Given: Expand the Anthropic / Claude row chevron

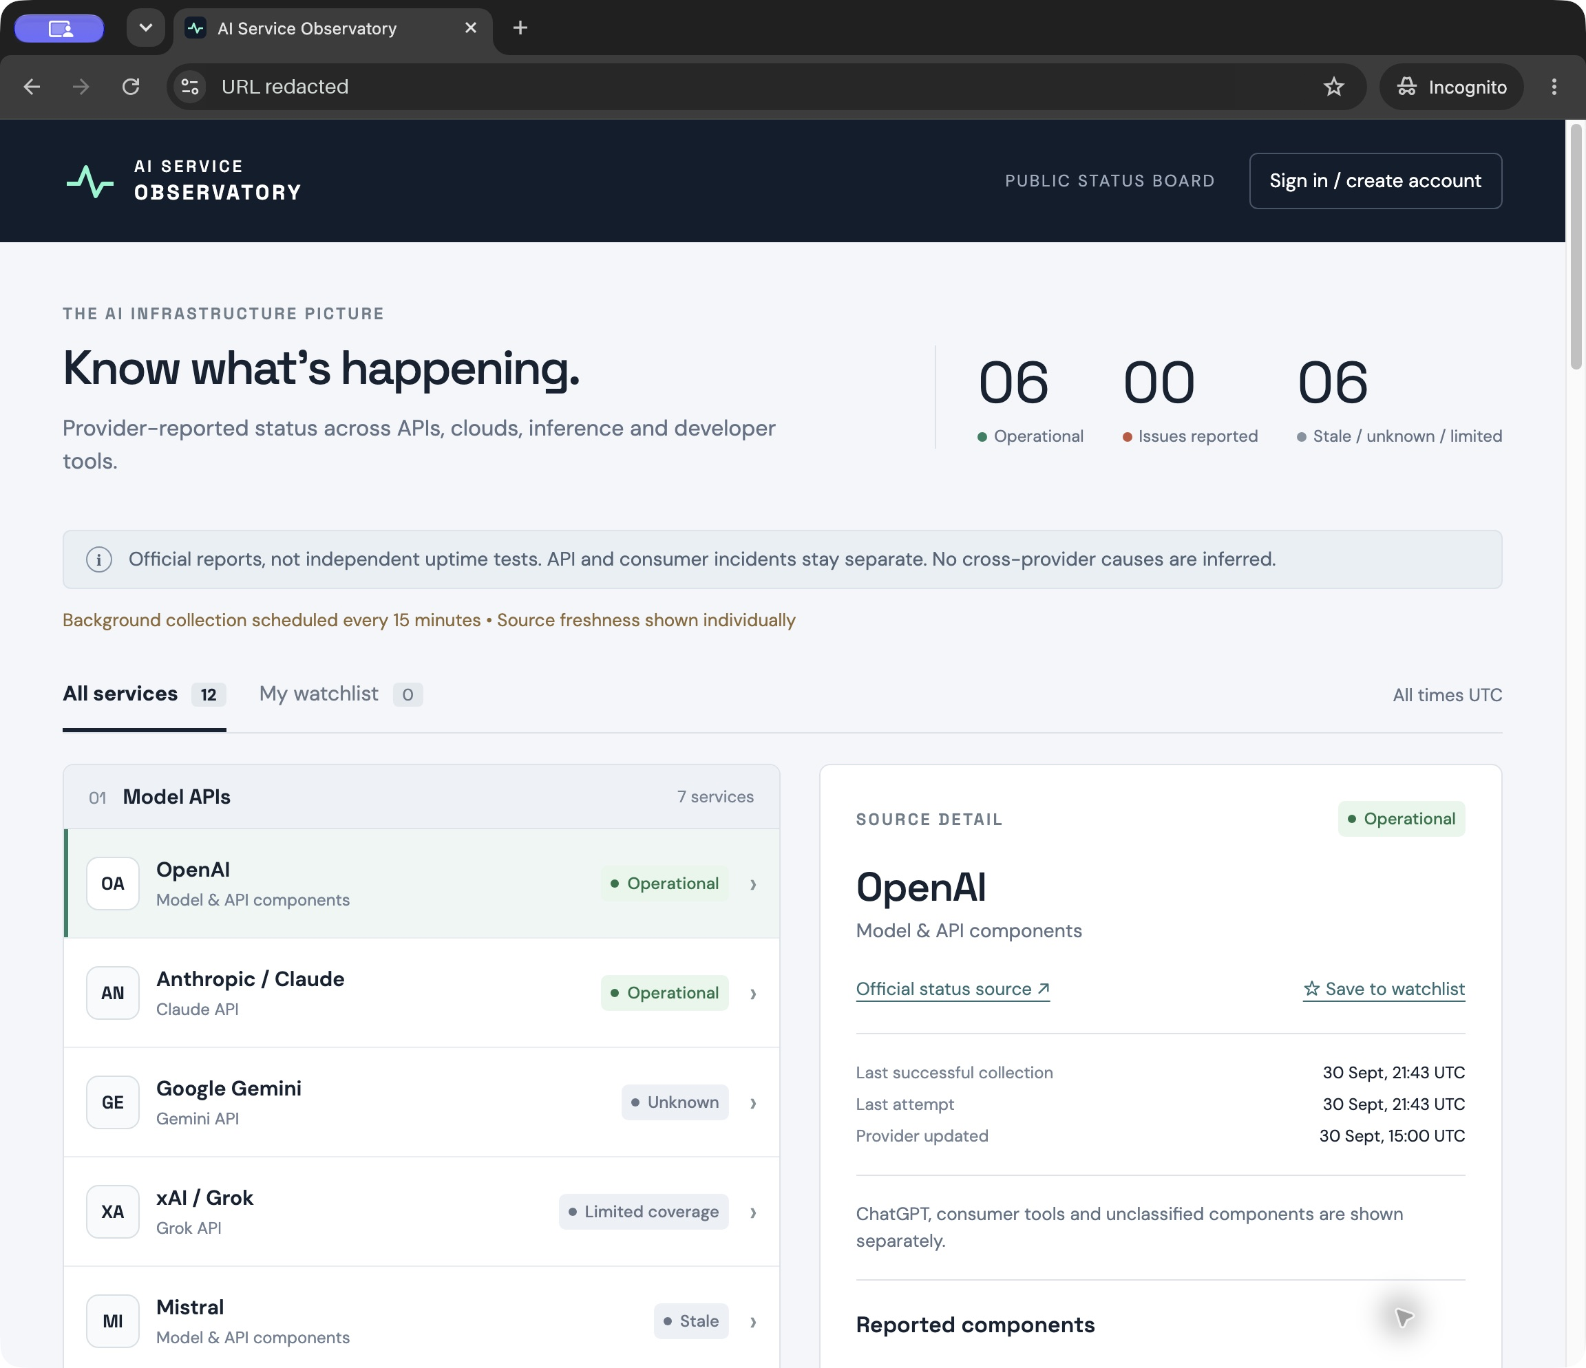Looking at the screenshot, I should tap(753, 994).
